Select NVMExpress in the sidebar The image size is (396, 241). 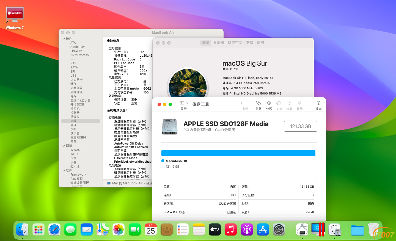tap(79, 55)
